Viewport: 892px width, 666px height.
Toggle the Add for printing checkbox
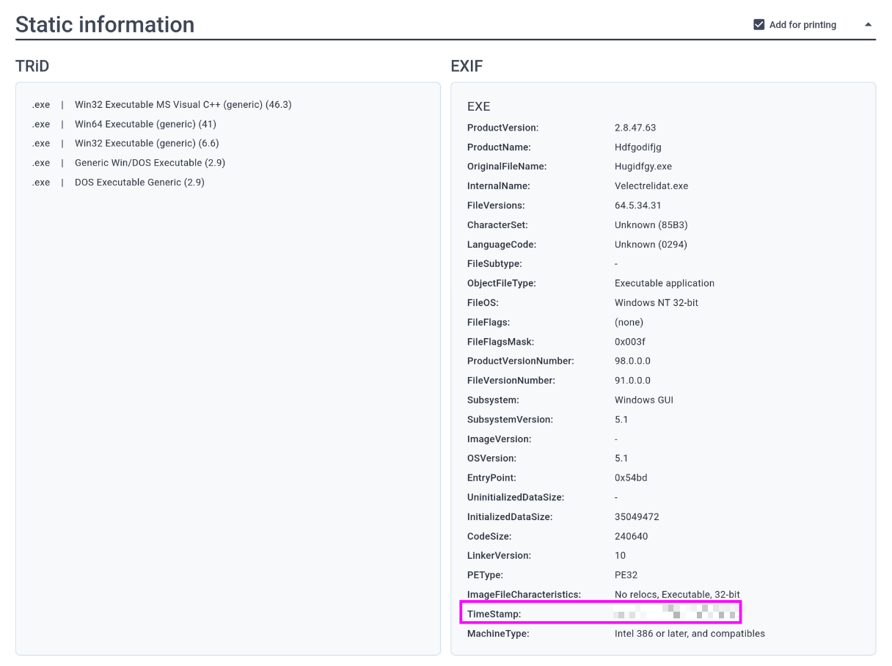759,25
